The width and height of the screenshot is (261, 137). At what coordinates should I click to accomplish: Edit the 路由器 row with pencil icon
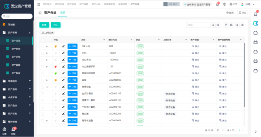point(63,114)
